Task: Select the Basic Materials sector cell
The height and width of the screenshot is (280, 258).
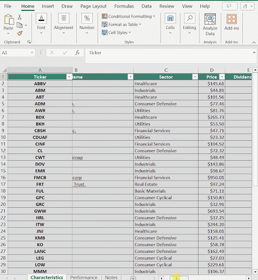Action: point(166,191)
